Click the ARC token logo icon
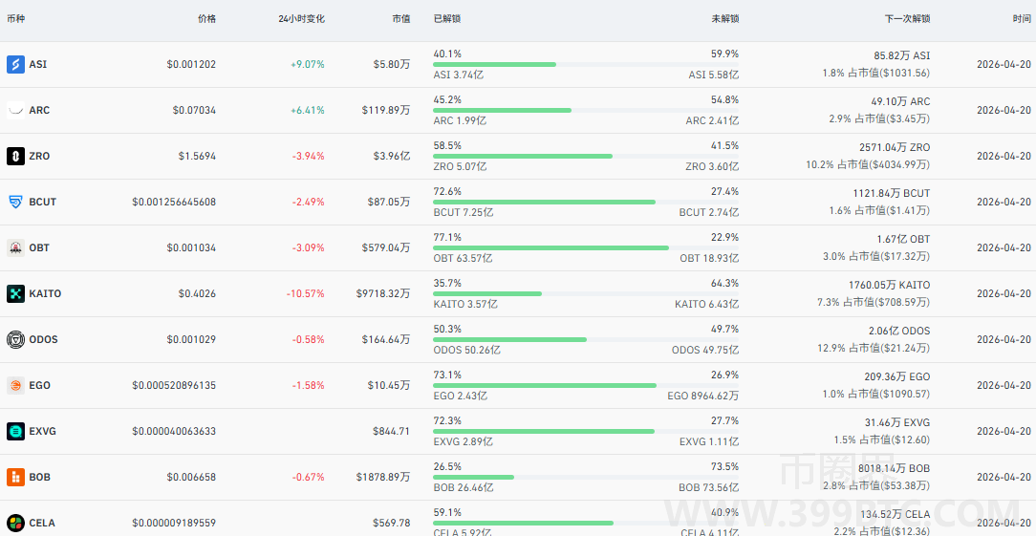This screenshot has height=536, width=1036. point(15,110)
